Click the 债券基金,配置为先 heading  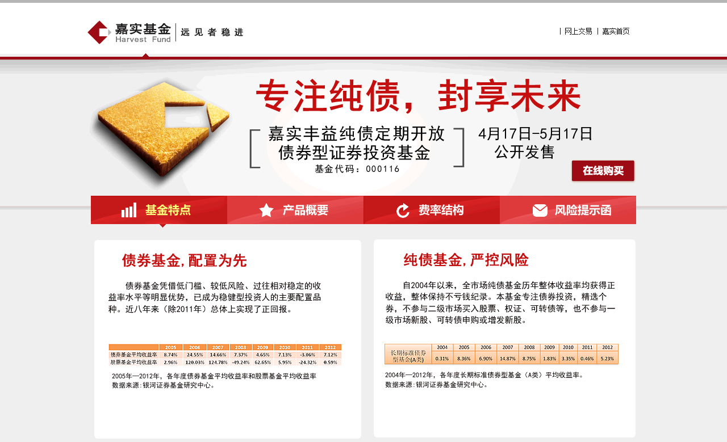pyautogui.click(x=184, y=260)
